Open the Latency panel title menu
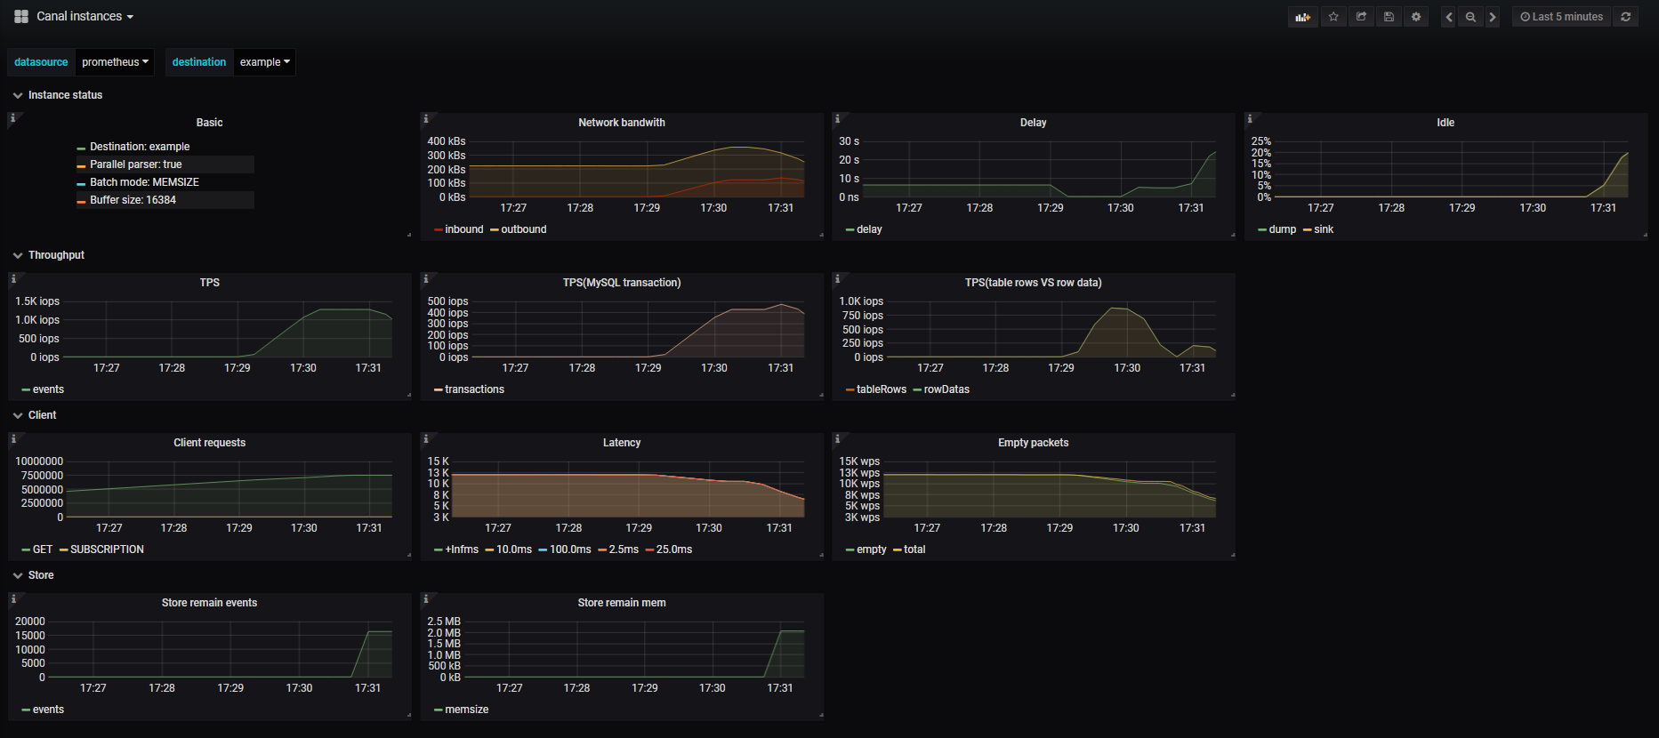This screenshot has width=1659, height=738. point(622,443)
